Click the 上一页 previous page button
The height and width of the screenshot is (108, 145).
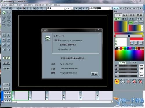tap(6, 84)
